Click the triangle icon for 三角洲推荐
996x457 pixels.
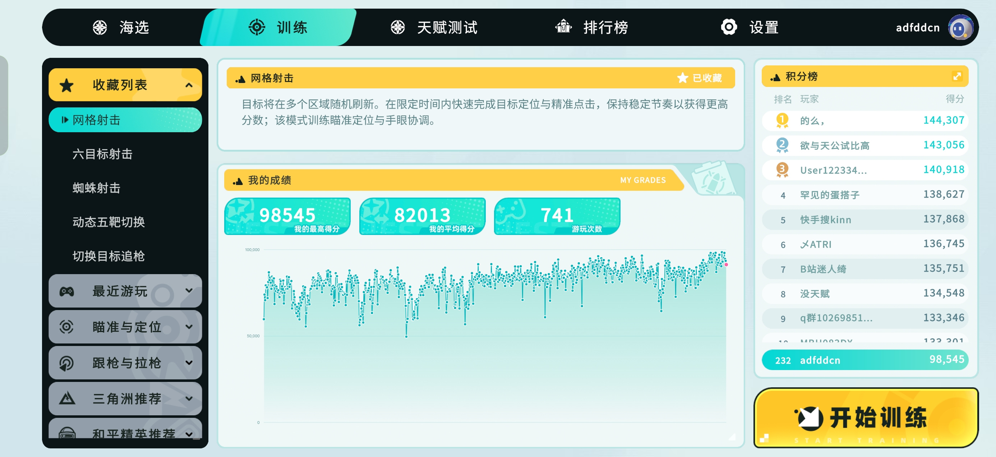click(67, 398)
